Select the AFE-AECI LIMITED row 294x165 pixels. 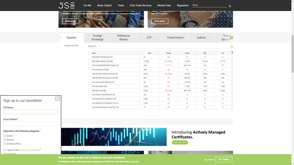coord(160,90)
